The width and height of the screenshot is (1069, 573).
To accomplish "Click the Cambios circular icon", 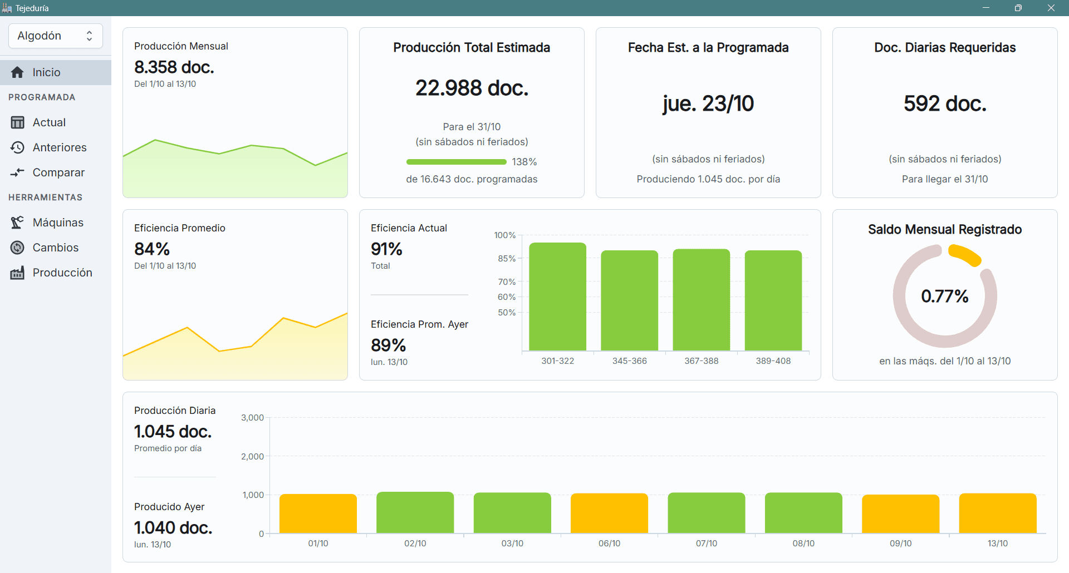I will click(17, 248).
